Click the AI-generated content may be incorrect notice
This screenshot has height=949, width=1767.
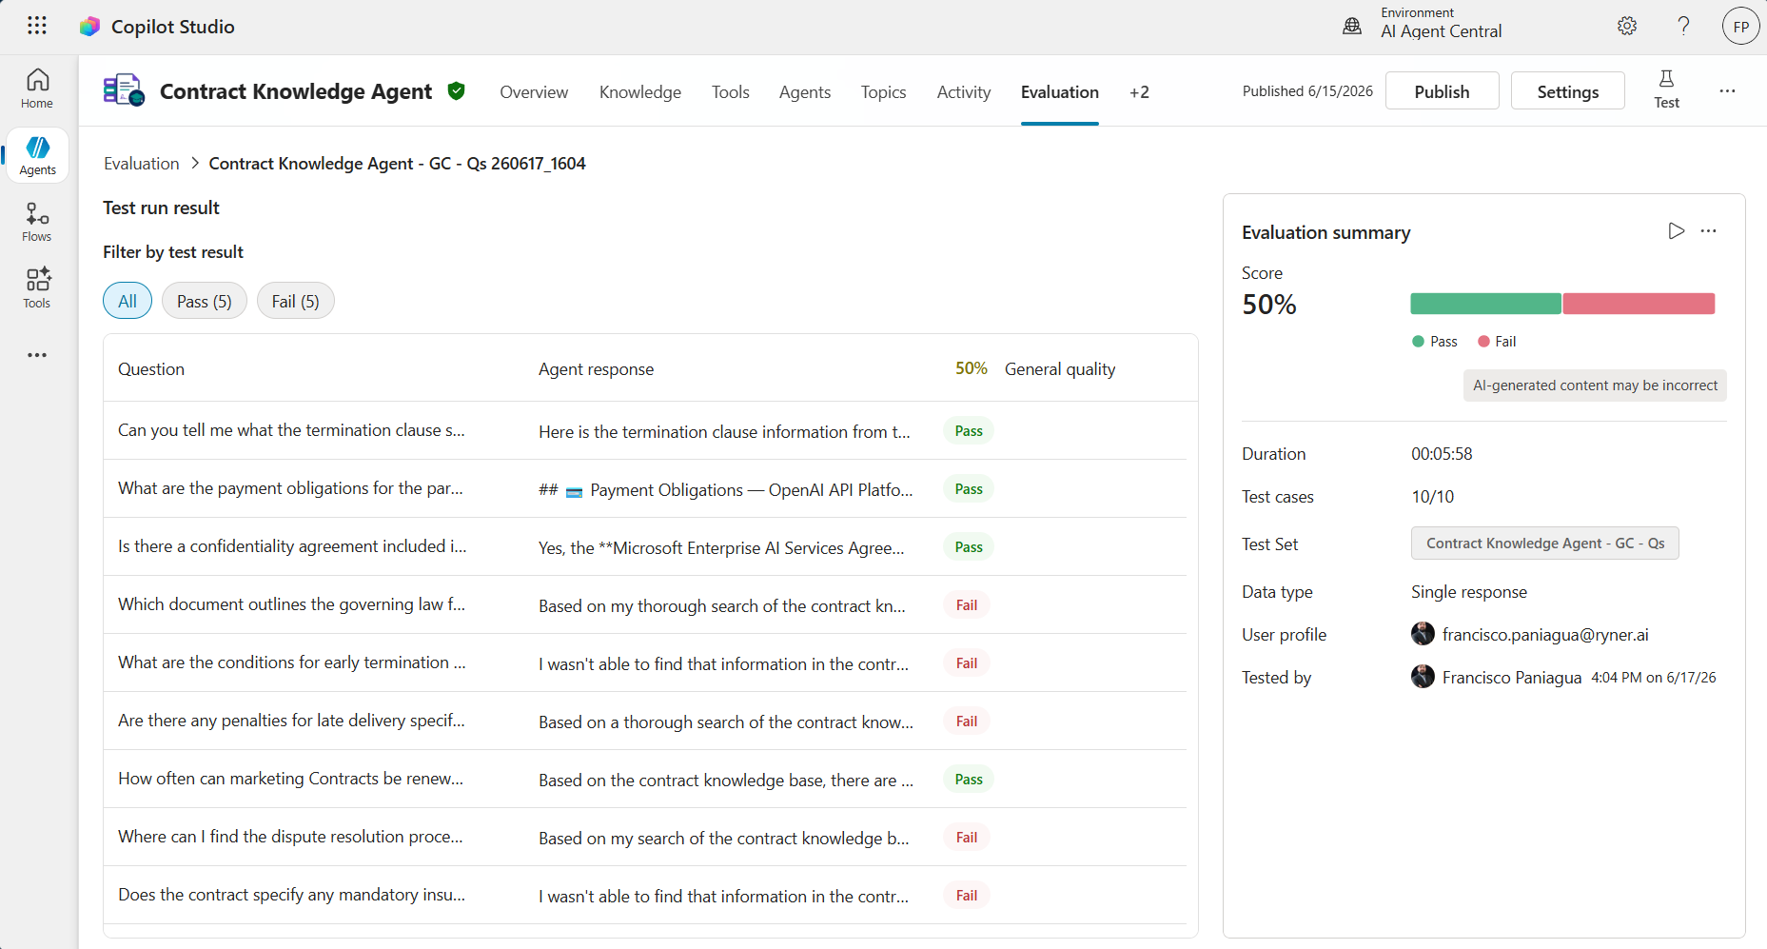(x=1595, y=386)
